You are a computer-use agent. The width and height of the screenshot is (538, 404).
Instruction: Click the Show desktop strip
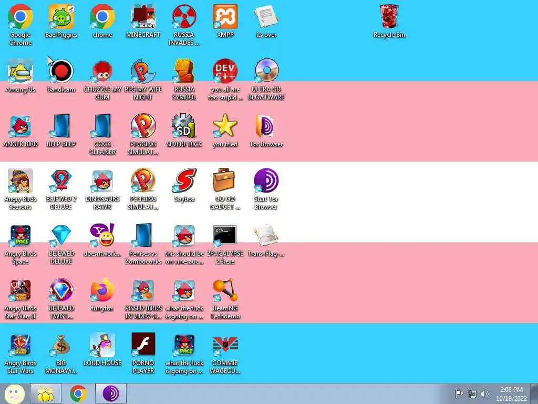click(x=535, y=393)
